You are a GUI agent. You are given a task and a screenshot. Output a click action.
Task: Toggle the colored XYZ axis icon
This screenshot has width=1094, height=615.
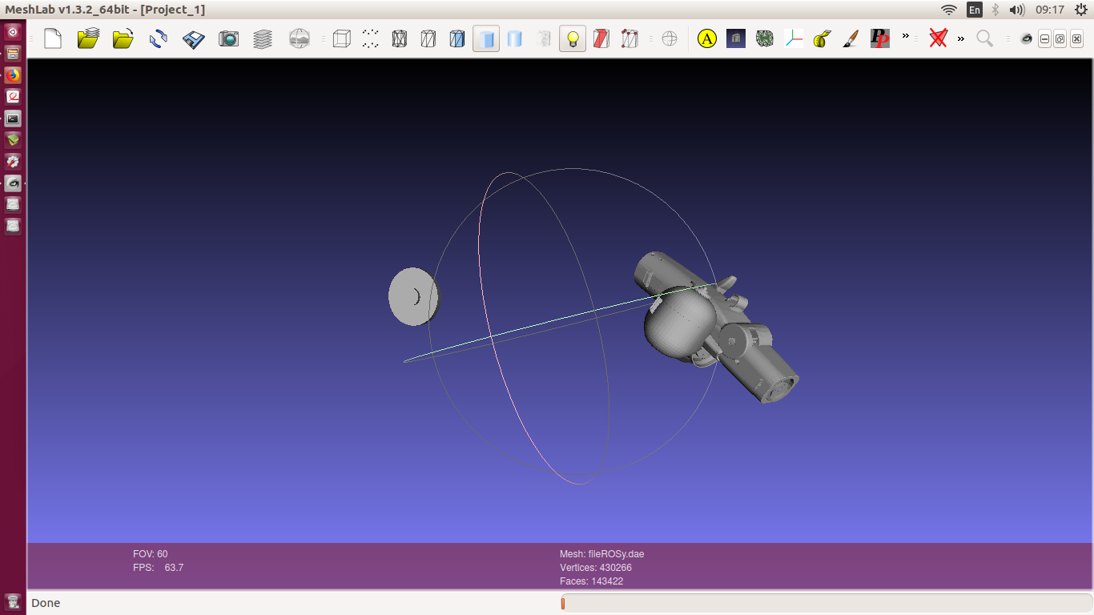(794, 38)
